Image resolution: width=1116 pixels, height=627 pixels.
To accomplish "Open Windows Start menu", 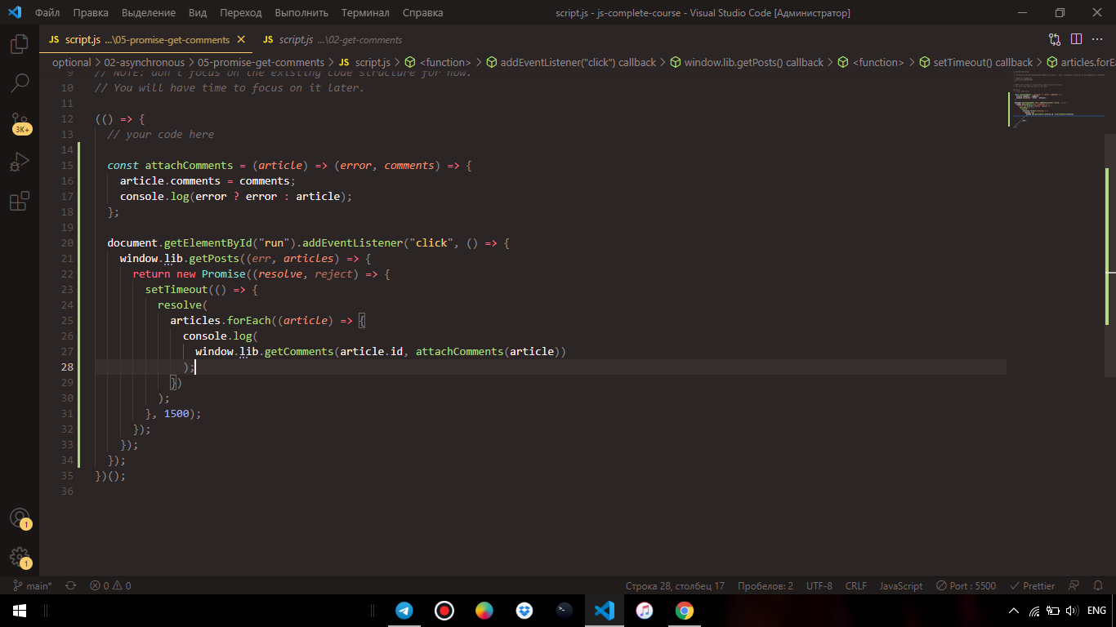I will (20, 611).
